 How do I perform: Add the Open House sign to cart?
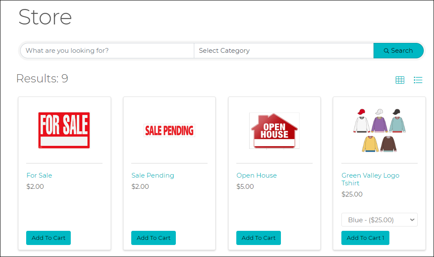259,238
